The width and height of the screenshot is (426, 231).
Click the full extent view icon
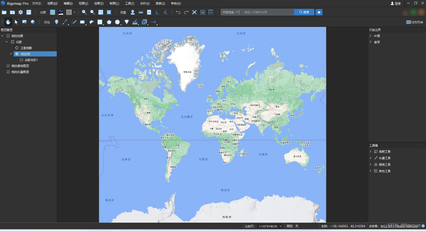(109, 12)
